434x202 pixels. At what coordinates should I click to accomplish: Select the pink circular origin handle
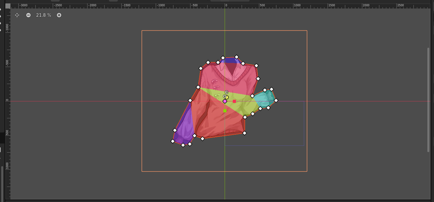click(225, 101)
